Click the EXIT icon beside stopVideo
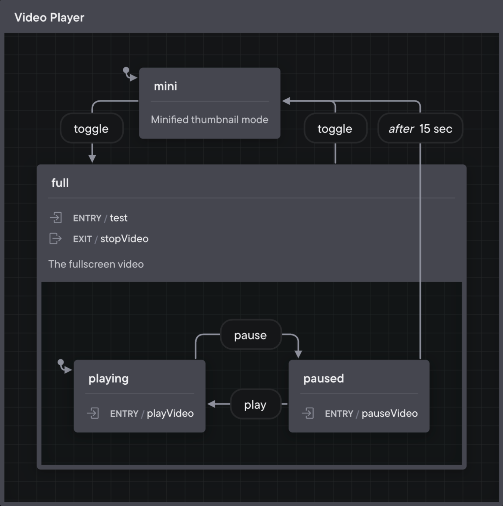Screen dimensions: 503x506 [x=55, y=239]
